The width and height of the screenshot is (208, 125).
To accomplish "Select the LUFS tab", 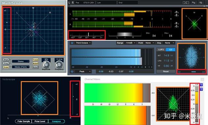I will (x=161, y=50).
